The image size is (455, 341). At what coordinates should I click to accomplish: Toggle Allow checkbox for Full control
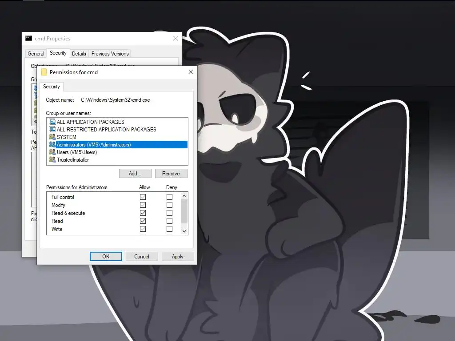143,197
